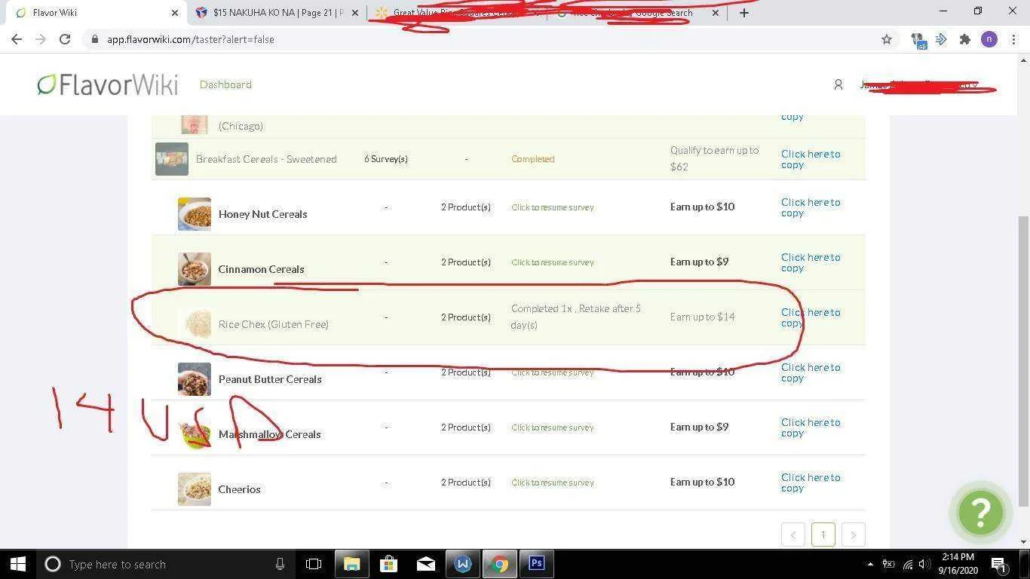Open the Chrome three-dot menu
Screen dimensions: 1030x579
coord(1013,39)
